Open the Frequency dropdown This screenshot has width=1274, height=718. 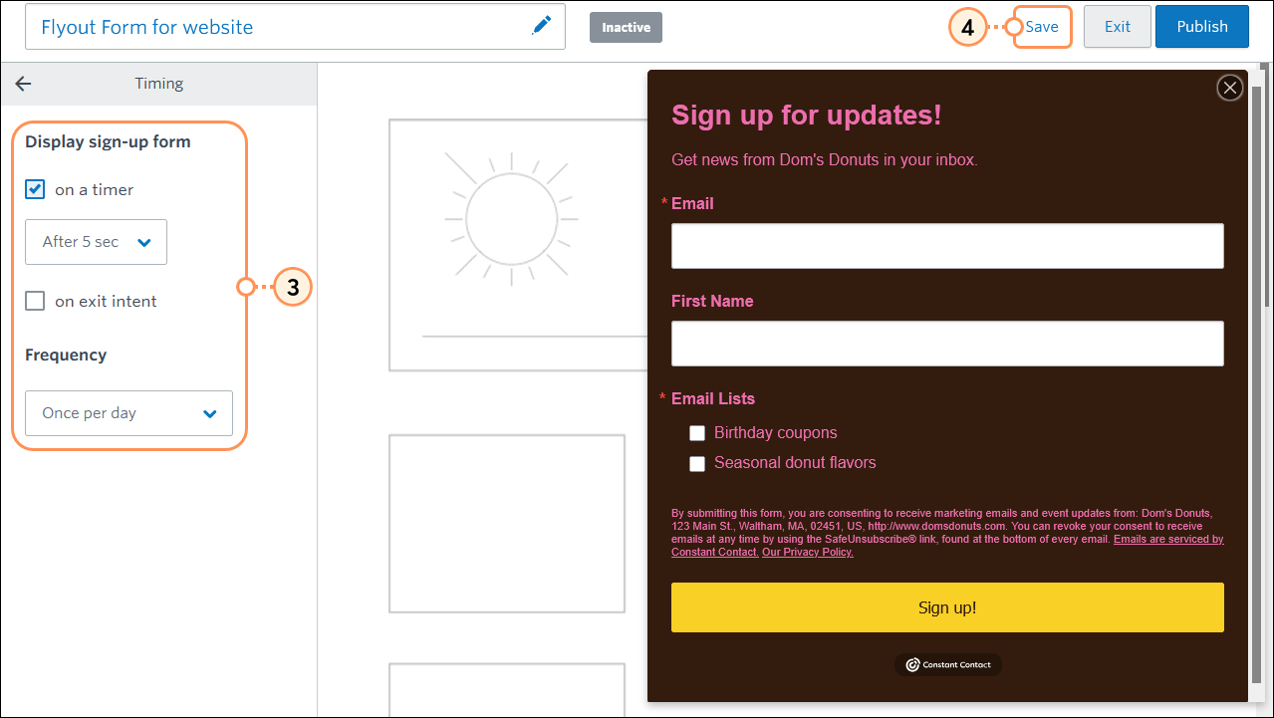[x=128, y=413]
